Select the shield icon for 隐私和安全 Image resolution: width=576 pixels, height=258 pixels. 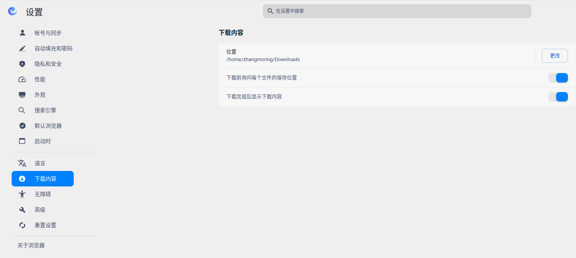[22, 64]
